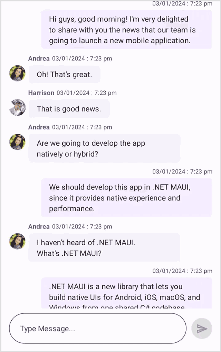Select the 'Oh! That's great.' message bubble
The width and height of the screenshot is (221, 352).
click(65, 74)
